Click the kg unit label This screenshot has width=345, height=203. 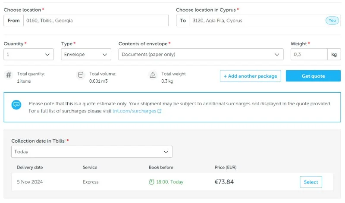(x=334, y=54)
